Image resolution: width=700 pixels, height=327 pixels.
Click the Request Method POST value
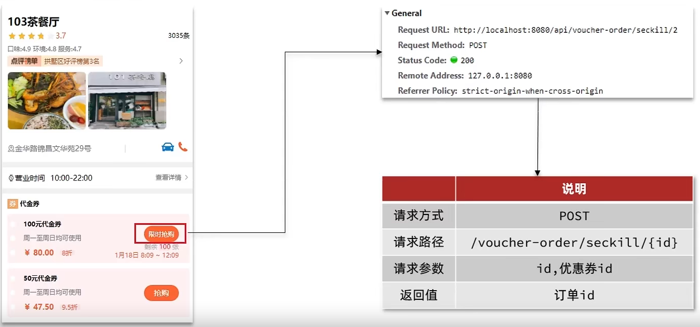(478, 45)
